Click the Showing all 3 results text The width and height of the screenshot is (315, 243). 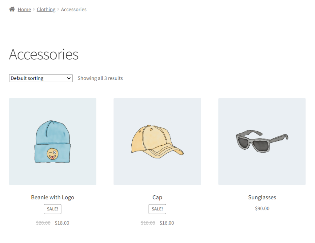[100, 78]
